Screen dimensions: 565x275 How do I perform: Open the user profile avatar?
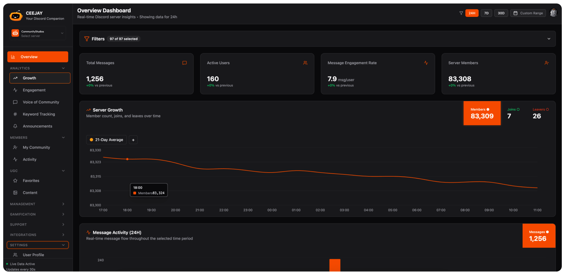tap(553, 13)
